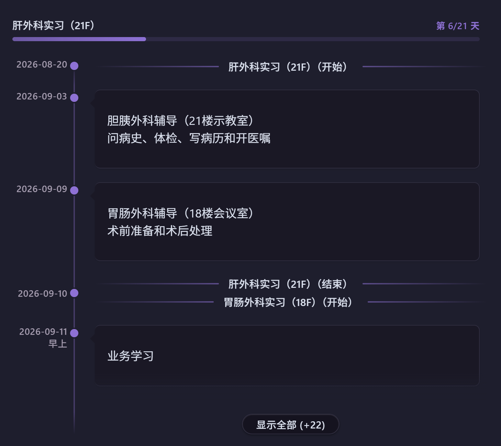Image resolution: width=501 pixels, height=446 pixels.
Task: Click the 2026-08-20 timeline dot
Action: pos(74,66)
